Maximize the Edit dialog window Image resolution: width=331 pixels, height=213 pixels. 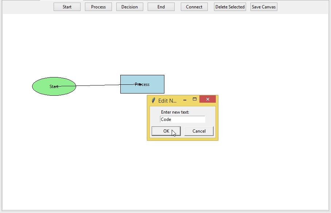pos(195,99)
